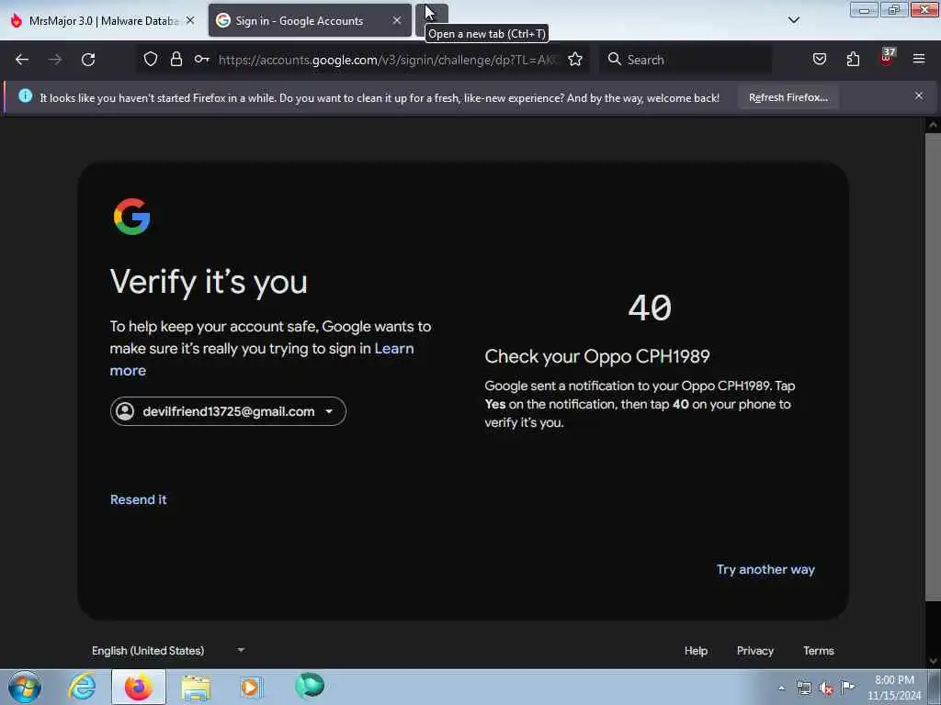Open the Extensions puzzle icon
Viewport: 941px width, 705px height.
pos(853,59)
